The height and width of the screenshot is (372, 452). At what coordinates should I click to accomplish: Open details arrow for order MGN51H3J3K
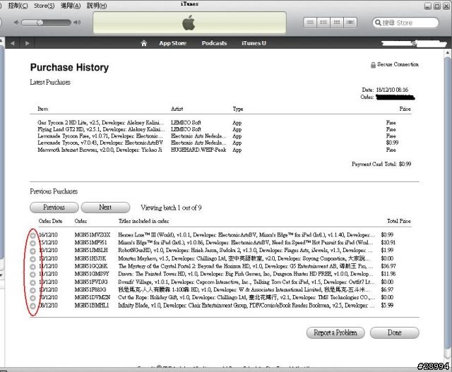(x=33, y=259)
